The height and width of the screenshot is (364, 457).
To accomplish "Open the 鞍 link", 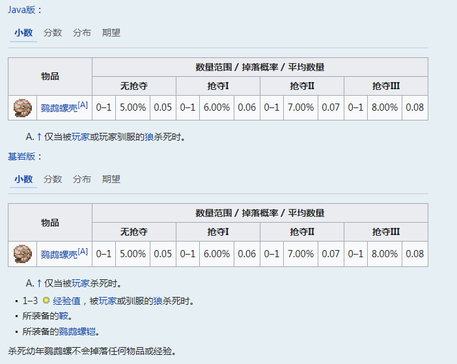I will 64,316.
